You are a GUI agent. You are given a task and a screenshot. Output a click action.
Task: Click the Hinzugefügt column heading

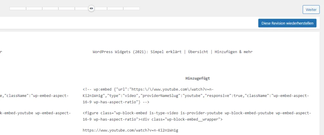pos(197,78)
